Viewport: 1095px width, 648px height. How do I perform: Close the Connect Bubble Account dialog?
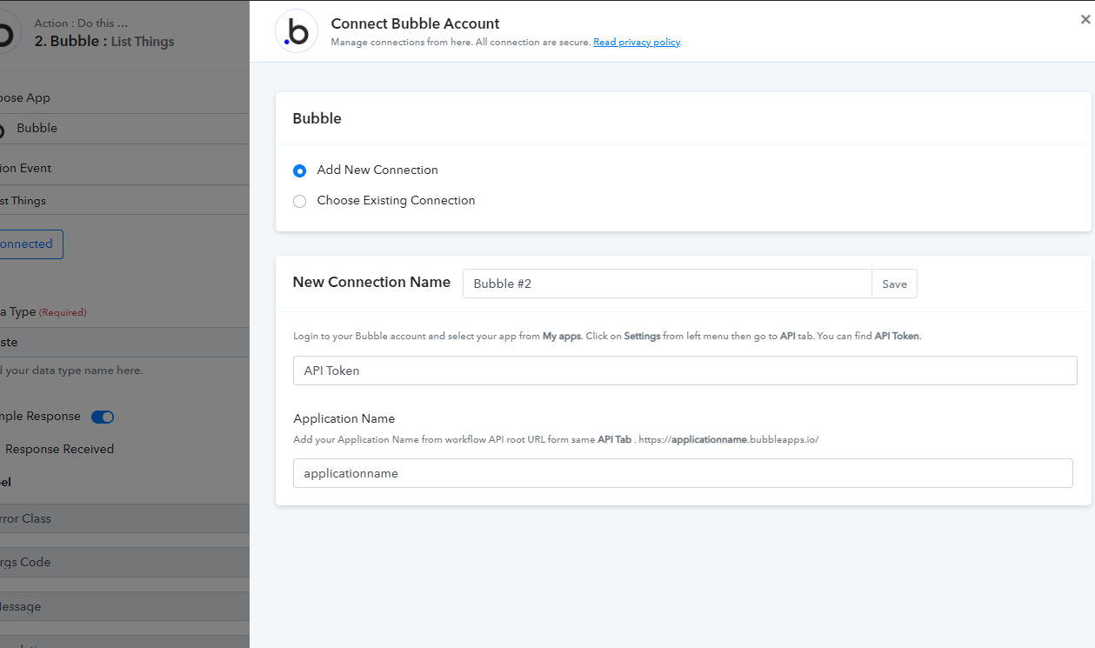click(1085, 19)
